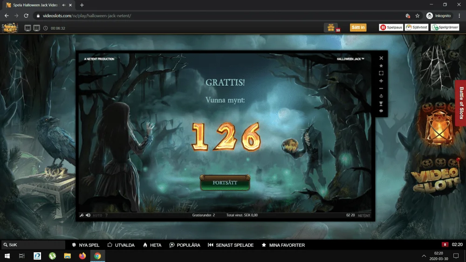Image resolution: width=466 pixels, height=262 pixels.
Task: Open the game help question mark
Action: tap(106, 215)
